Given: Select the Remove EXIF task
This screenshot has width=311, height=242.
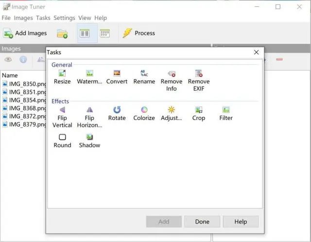Looking at the screenshot, I should pyautogui.click(x=199, y=81).
